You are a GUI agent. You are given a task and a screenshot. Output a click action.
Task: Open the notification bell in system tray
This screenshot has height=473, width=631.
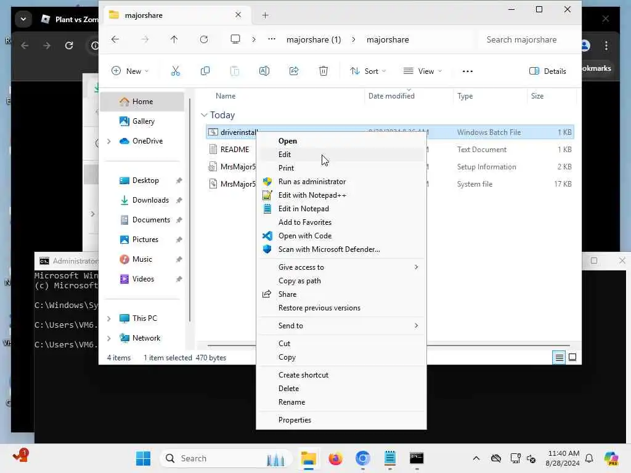click(589, 458)
